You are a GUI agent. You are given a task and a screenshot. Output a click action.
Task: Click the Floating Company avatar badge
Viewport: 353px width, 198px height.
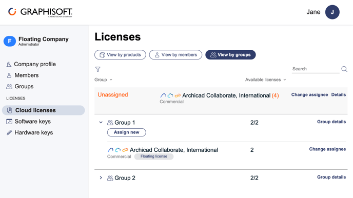click(10, 41)
